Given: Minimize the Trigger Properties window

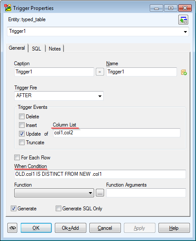Looking at the screenshot, I should tap(156, 8).
